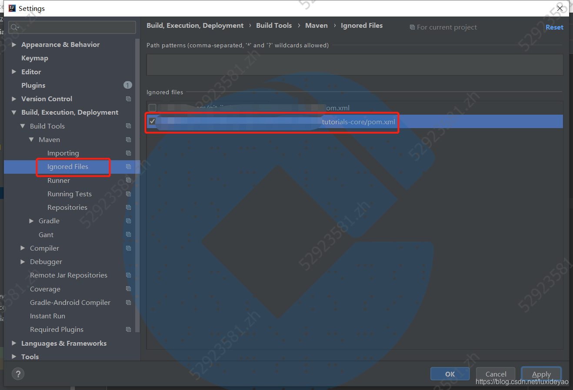The height and width of the screenshot is (390, 573).
Task: Open Remote Jar Repositories settings
Action: [x=69, y=275]
